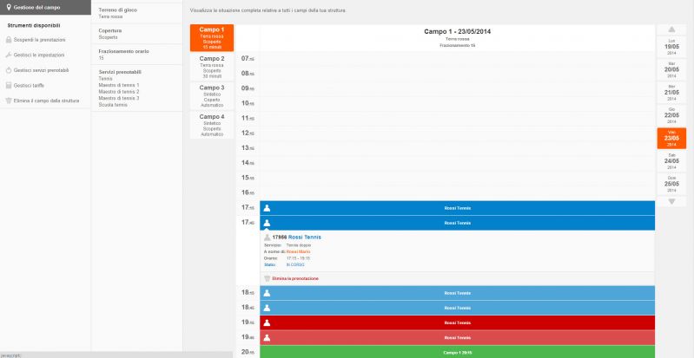
Task: Click the calculator icon for Gestisci tariffe
Action: click(x=9, y=85)
